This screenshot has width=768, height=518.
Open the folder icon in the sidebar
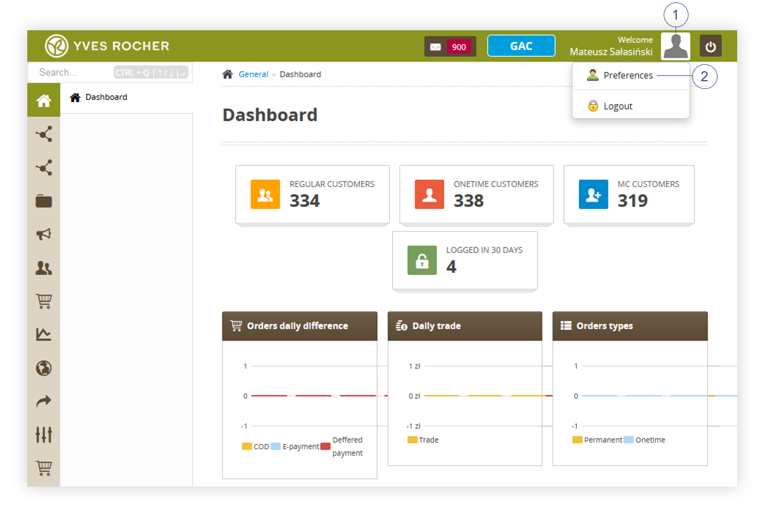click(44, 201)
